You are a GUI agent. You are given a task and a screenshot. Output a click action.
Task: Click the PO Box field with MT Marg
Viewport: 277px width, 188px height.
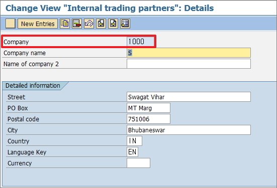point(148,108)
